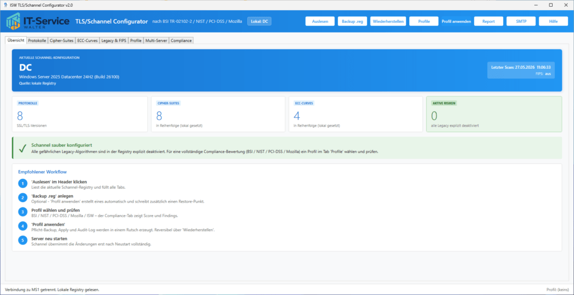Click 'SSL/TLS-Versionen' label
Screen dimensions: 574x295
tap(32, 126)
